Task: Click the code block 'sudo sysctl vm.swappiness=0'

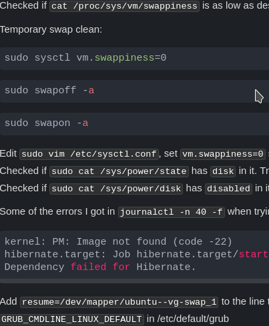Action: tap(134, 58)
